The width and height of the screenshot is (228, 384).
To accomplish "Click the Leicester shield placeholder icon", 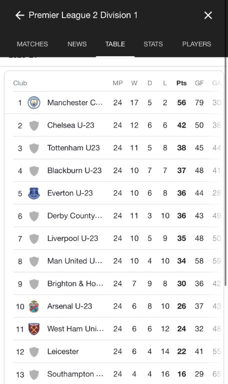I will tap(34, 352).
